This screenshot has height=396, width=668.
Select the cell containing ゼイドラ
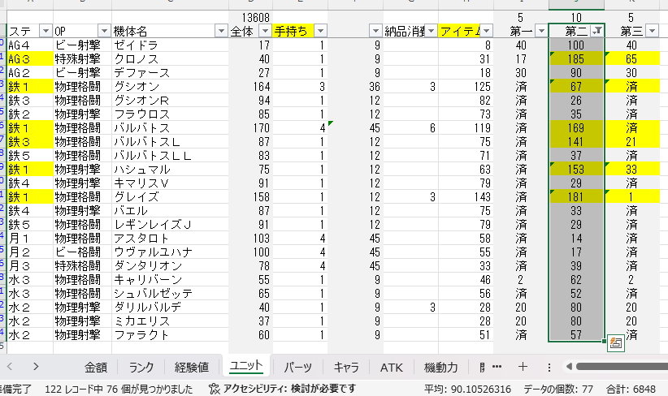point(170,45)
